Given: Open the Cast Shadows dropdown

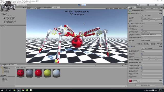Looking at the screenshot, I should 152,25.
